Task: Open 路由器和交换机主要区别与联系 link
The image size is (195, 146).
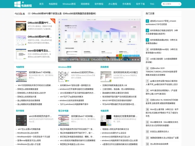Action: tap(116, 93)
